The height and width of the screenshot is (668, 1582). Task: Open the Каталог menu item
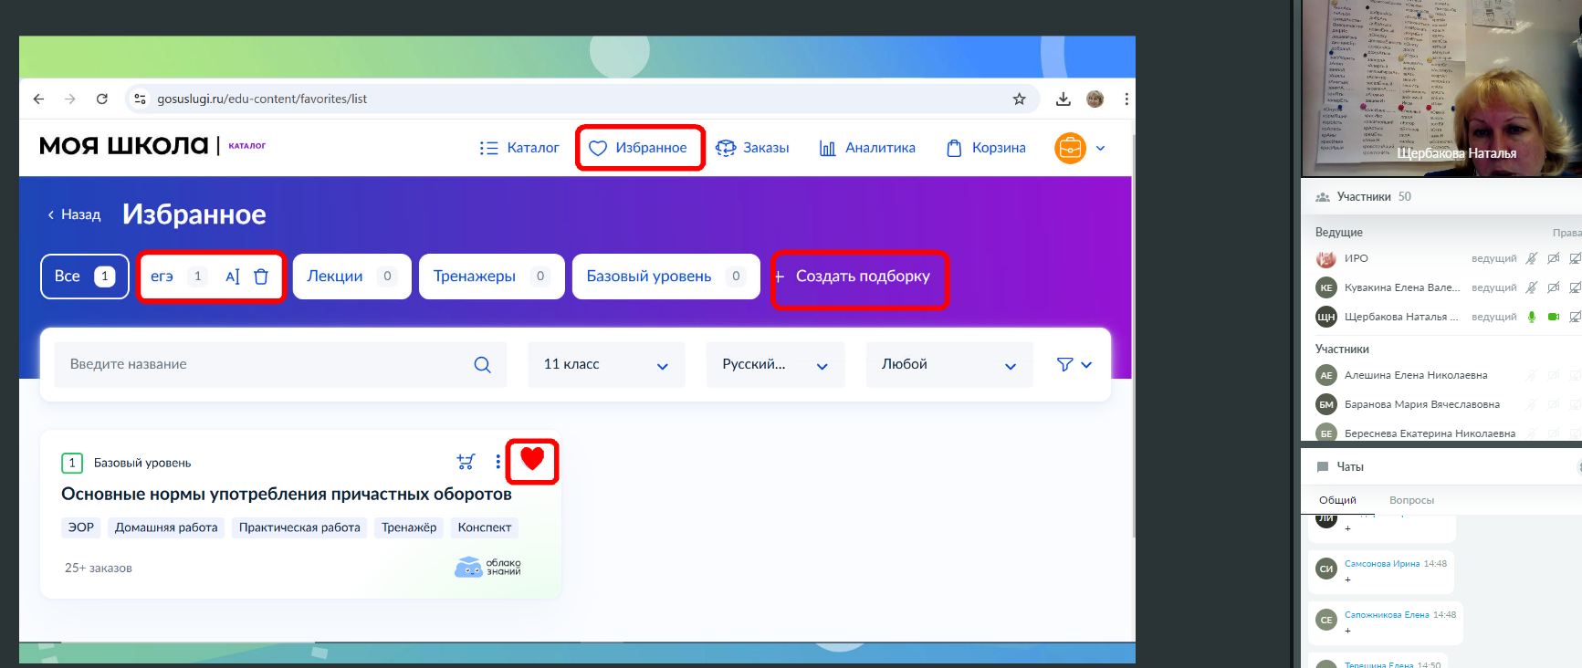[x=519, y=148]
